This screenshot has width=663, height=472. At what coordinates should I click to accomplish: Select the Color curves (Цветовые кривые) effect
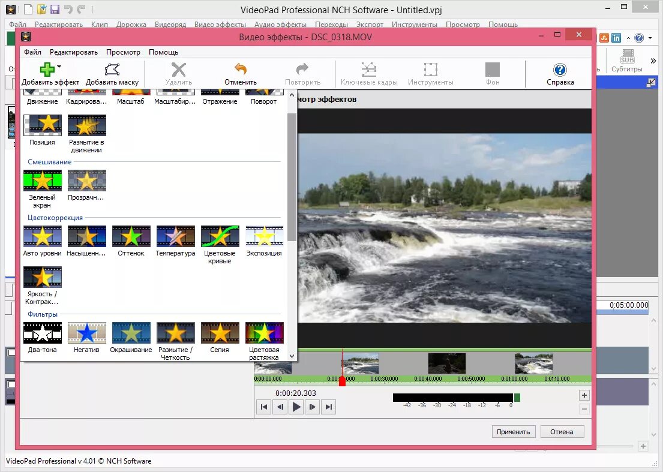point(220,245)
